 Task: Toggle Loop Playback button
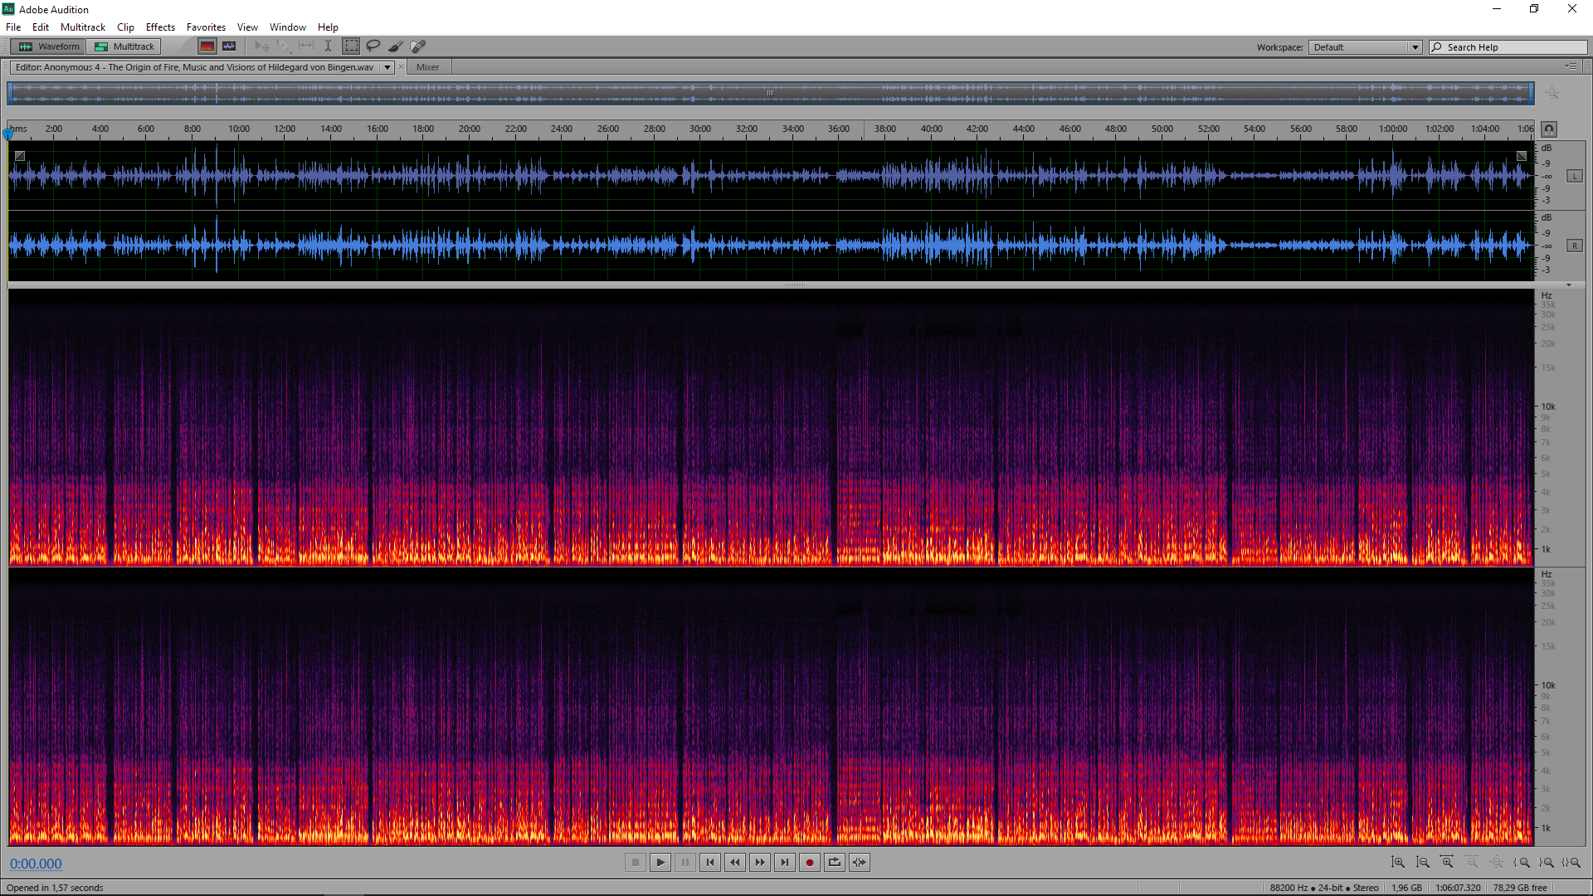click(835, 863)
